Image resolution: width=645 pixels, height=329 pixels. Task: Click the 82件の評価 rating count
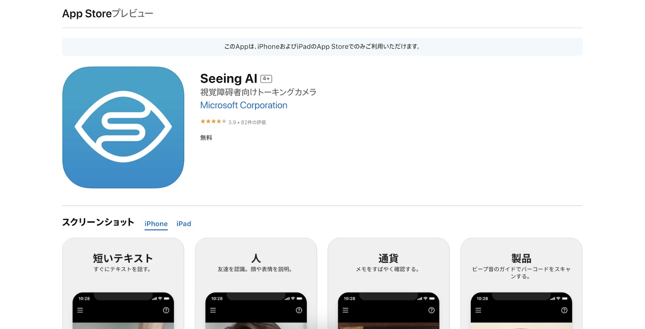[254, 122]
